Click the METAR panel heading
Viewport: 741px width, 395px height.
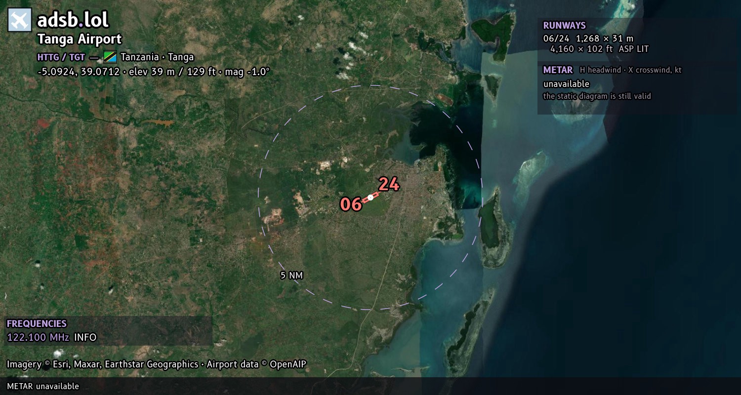point(558,70)
